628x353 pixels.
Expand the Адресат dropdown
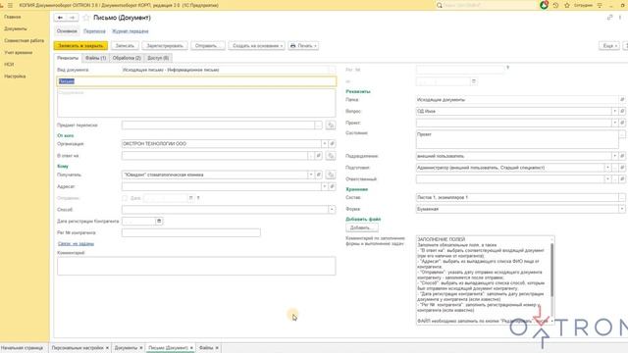[x=325, y=186]
